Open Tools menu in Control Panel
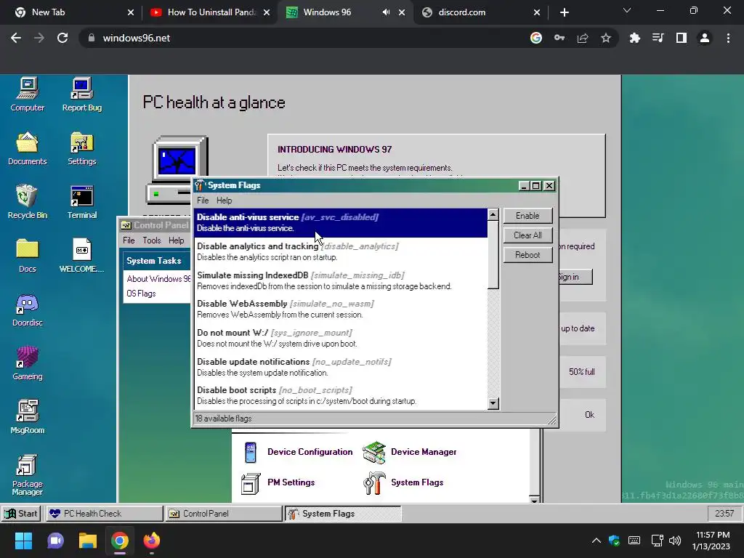 pos(152,240)
